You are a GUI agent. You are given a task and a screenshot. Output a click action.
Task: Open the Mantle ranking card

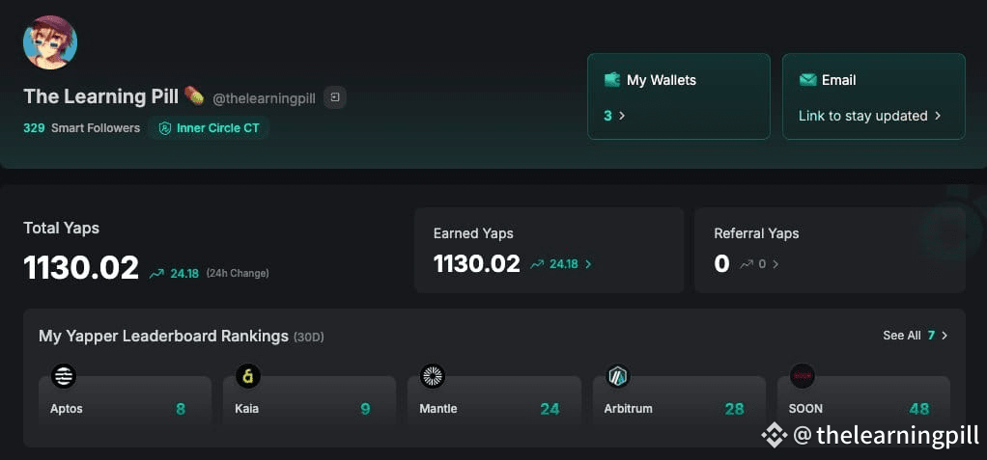(x=494, y=402)
